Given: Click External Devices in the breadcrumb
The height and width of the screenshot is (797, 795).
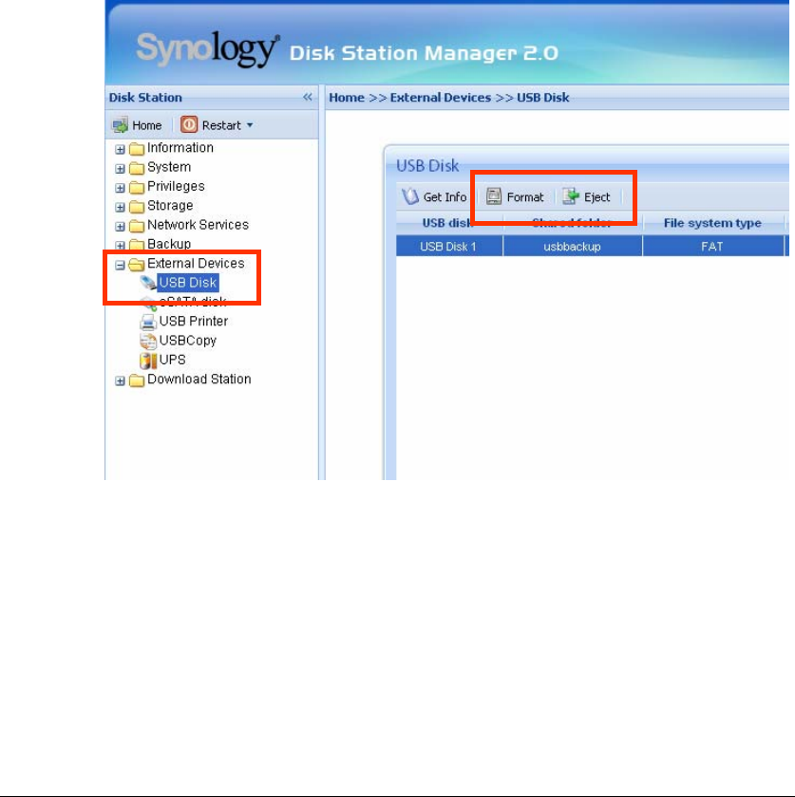Looking at the screenshot, I should (x=441, y=98).
